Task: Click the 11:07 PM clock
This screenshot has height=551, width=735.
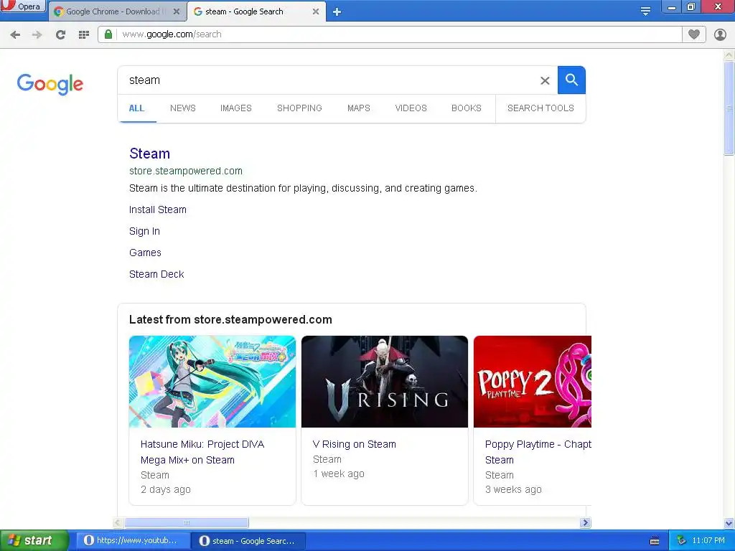Action: (x=708, y=540)
